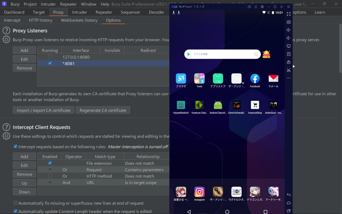The image size is (342, 214).
Task: Click the Nox fullscreen icon in sidebar
Action: pos(289,14)
